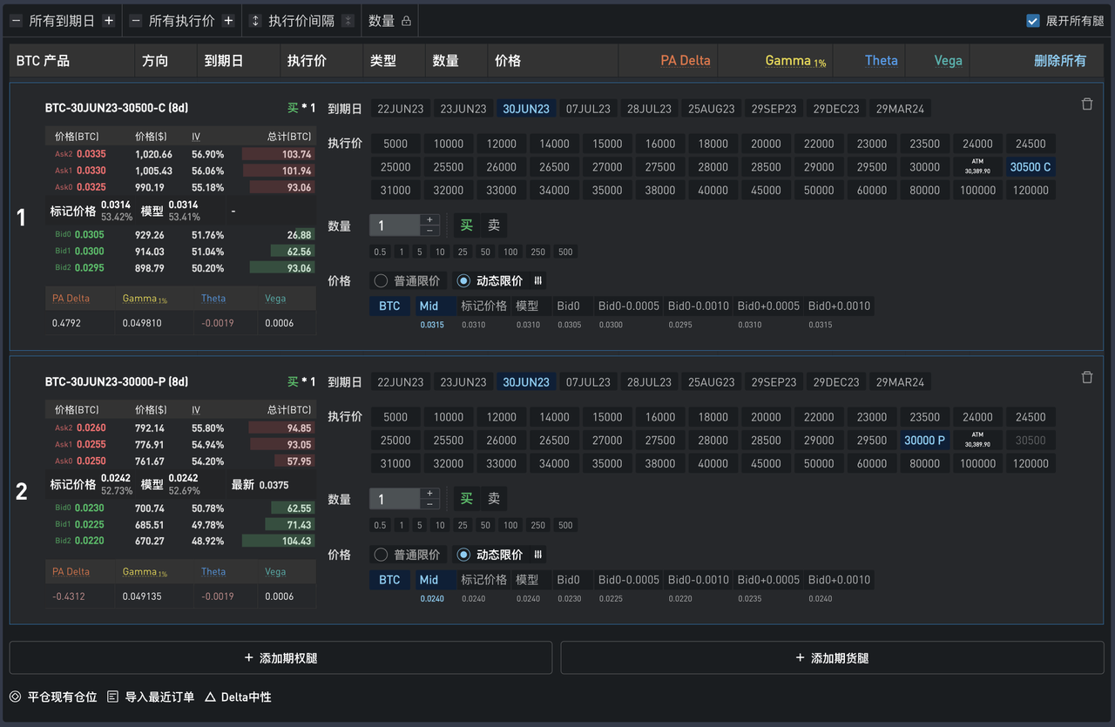1115x727 pixels.
Task: Click the 平仓现有仓位 icon at bottom
Action: [x=15, y=697]
